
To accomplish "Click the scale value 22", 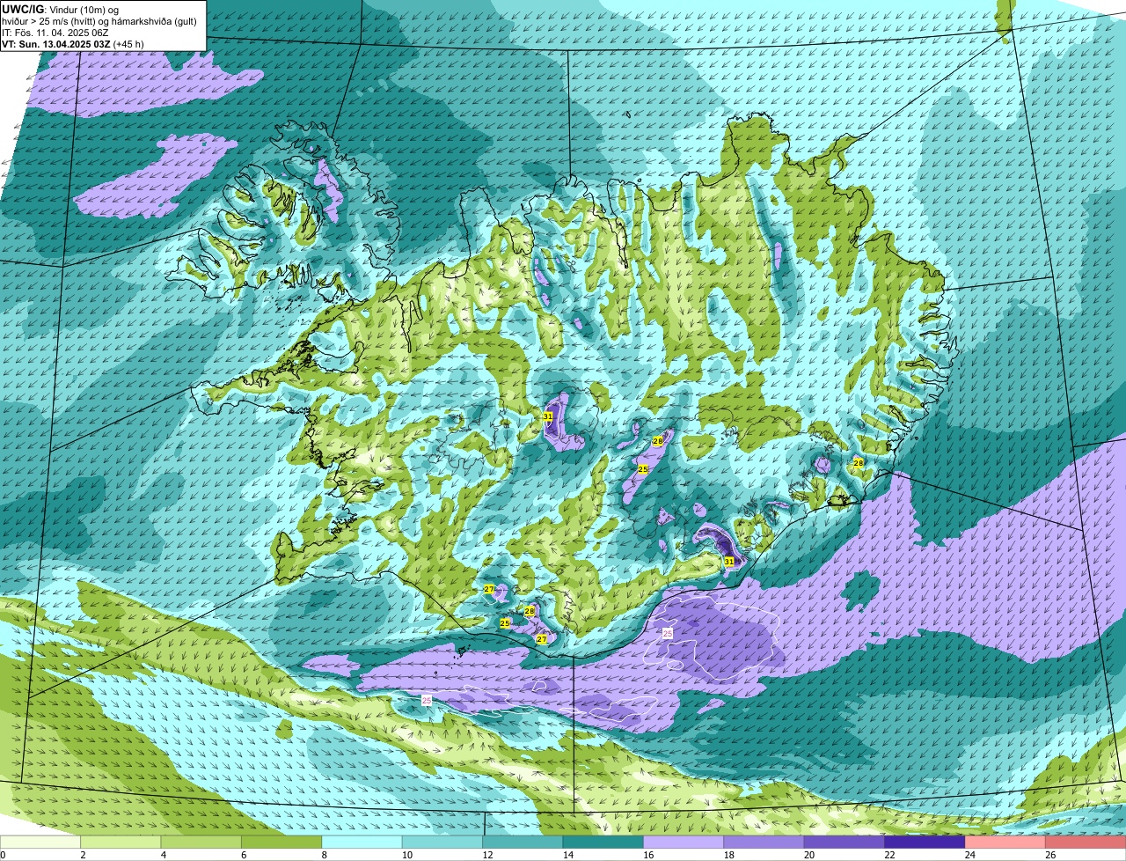I will [888, 855].
